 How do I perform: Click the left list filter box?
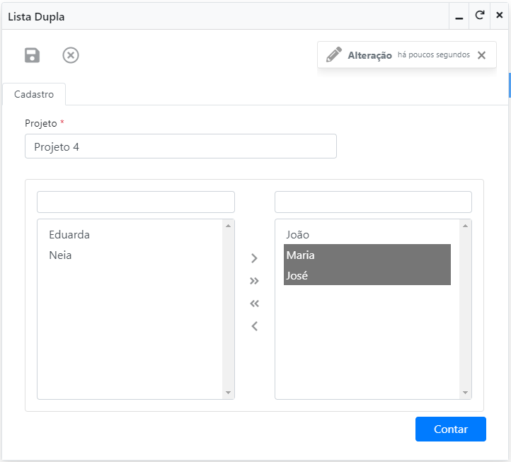click(136, 202)
